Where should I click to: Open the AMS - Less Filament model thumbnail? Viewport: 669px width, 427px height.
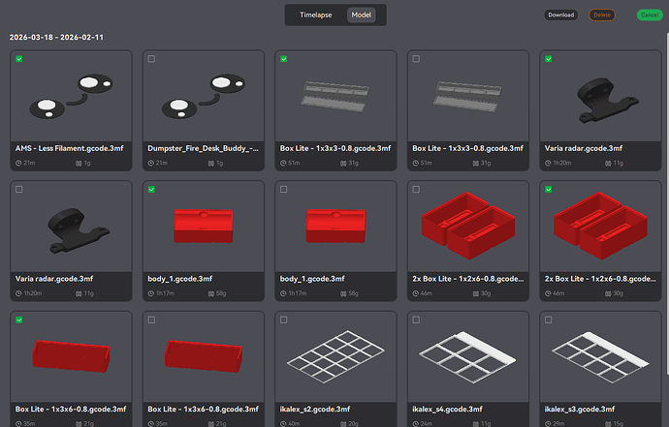point(71,96)
